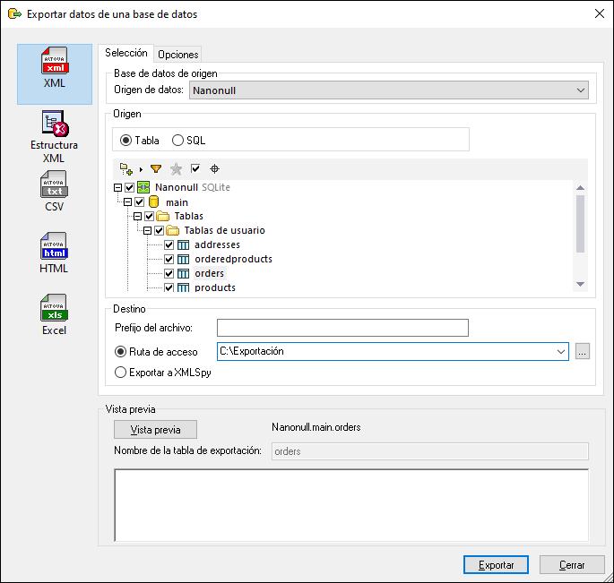Select the HTML export format icon

click(x=54, y=253)
